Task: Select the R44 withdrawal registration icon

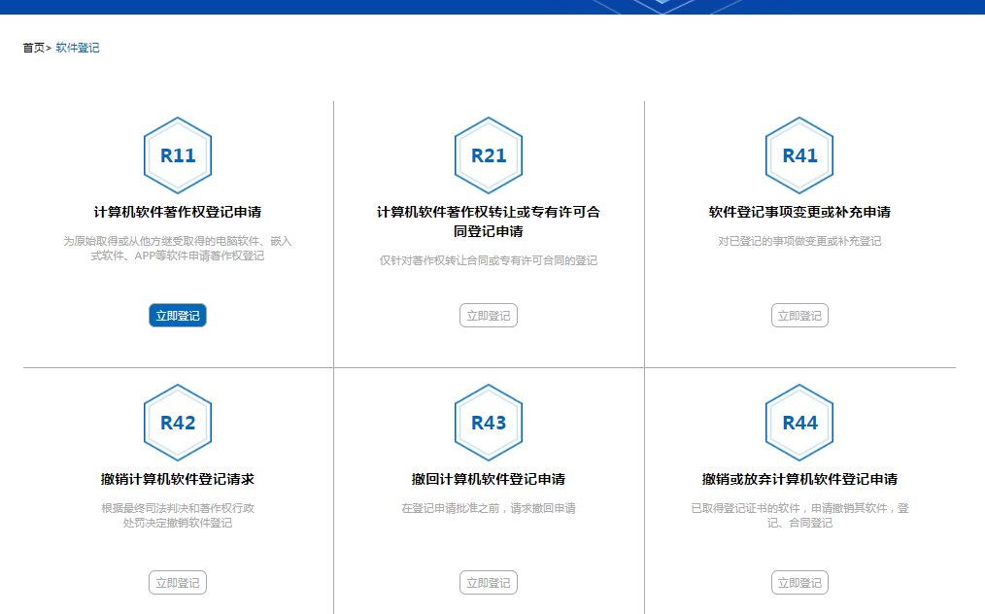Action: (x=798, y=422)
